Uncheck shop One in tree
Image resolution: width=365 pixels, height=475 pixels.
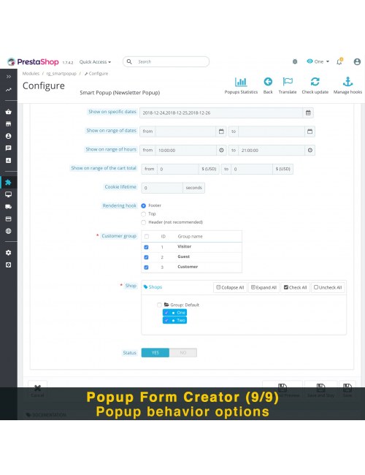166,313
